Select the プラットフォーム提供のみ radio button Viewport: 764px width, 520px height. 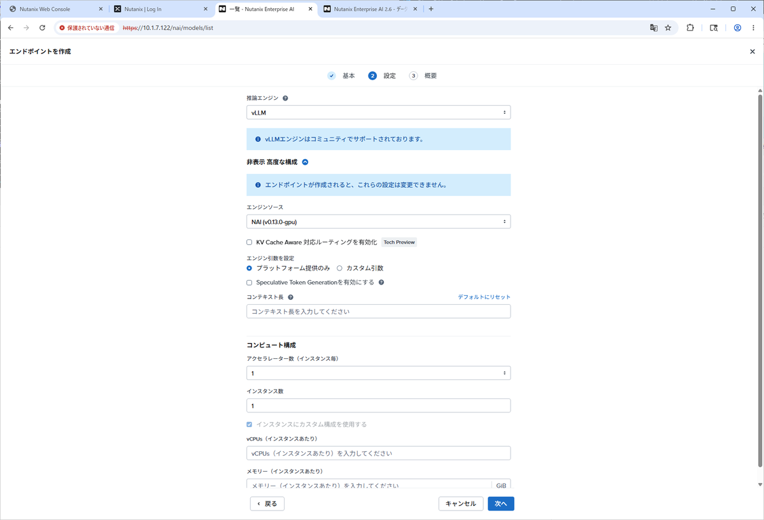coord(250,268)
